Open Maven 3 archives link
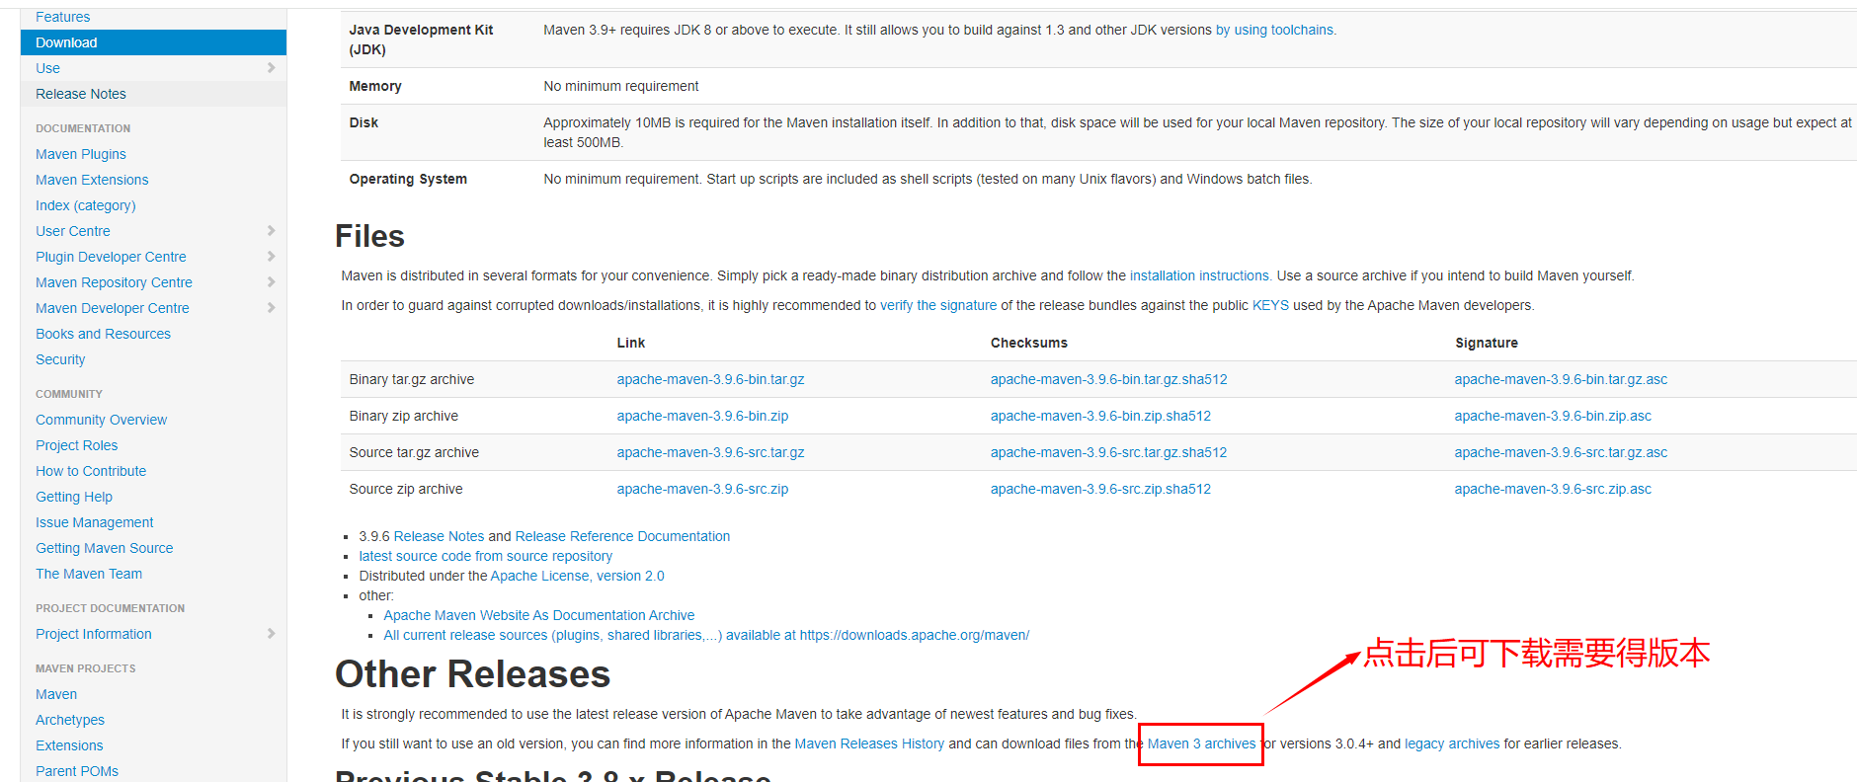The height and width of the screenshot is (782, 1857). point(1201,743)
